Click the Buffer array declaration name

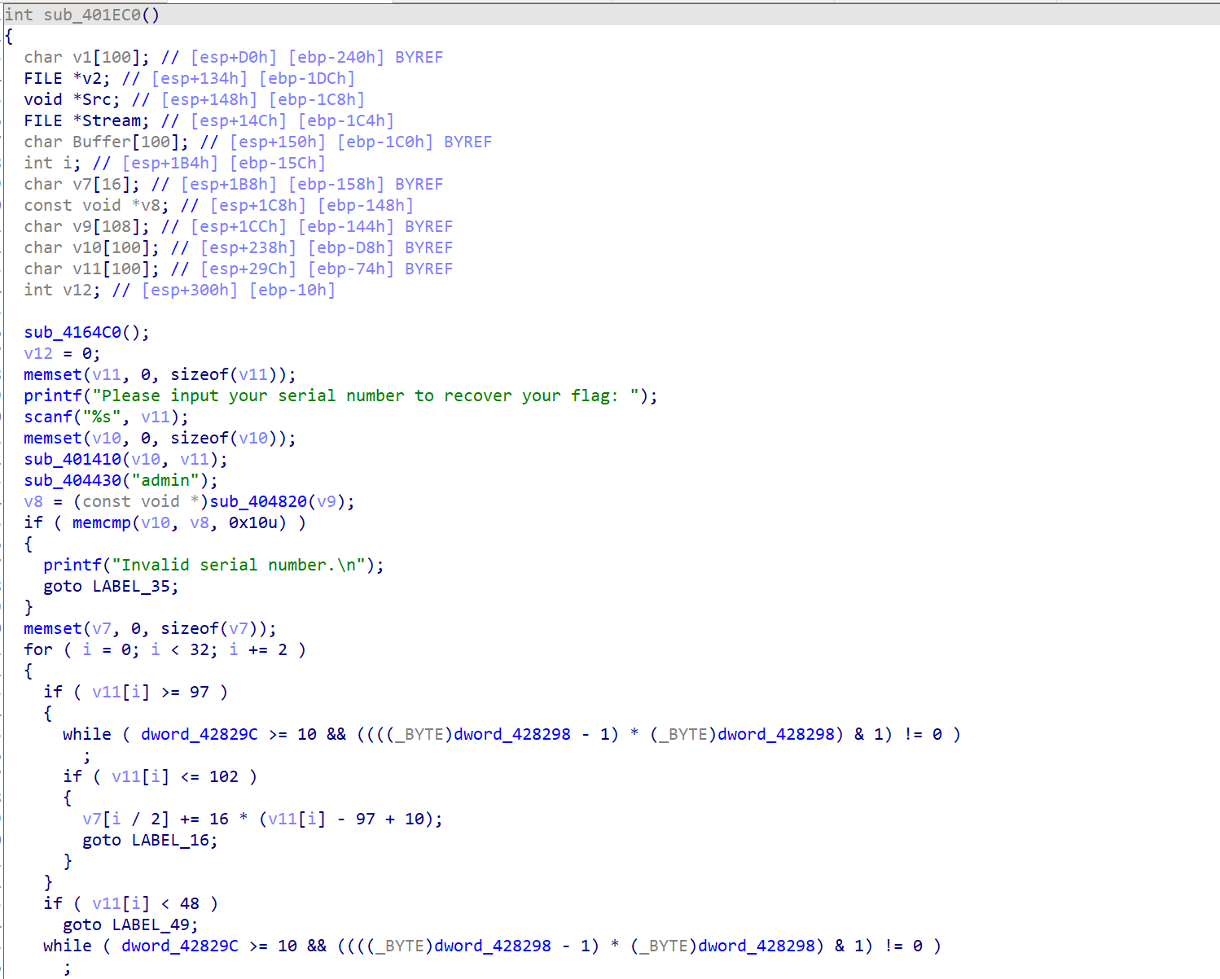click(102, 142)
